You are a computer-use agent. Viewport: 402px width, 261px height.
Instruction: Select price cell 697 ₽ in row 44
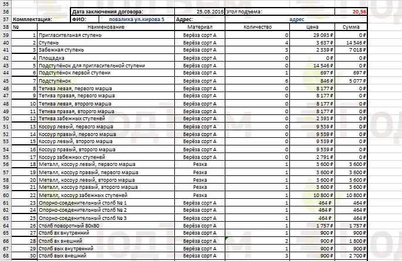coord(312,73)
